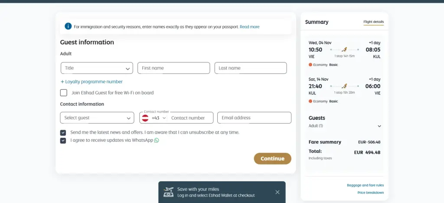Click the 1 stop 15h 20m text
Viewport: 444px width, 203px height.
344,92
